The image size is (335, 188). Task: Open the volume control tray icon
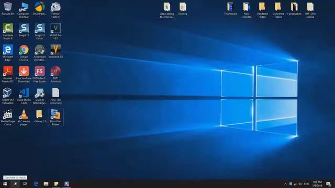point(300,184)
